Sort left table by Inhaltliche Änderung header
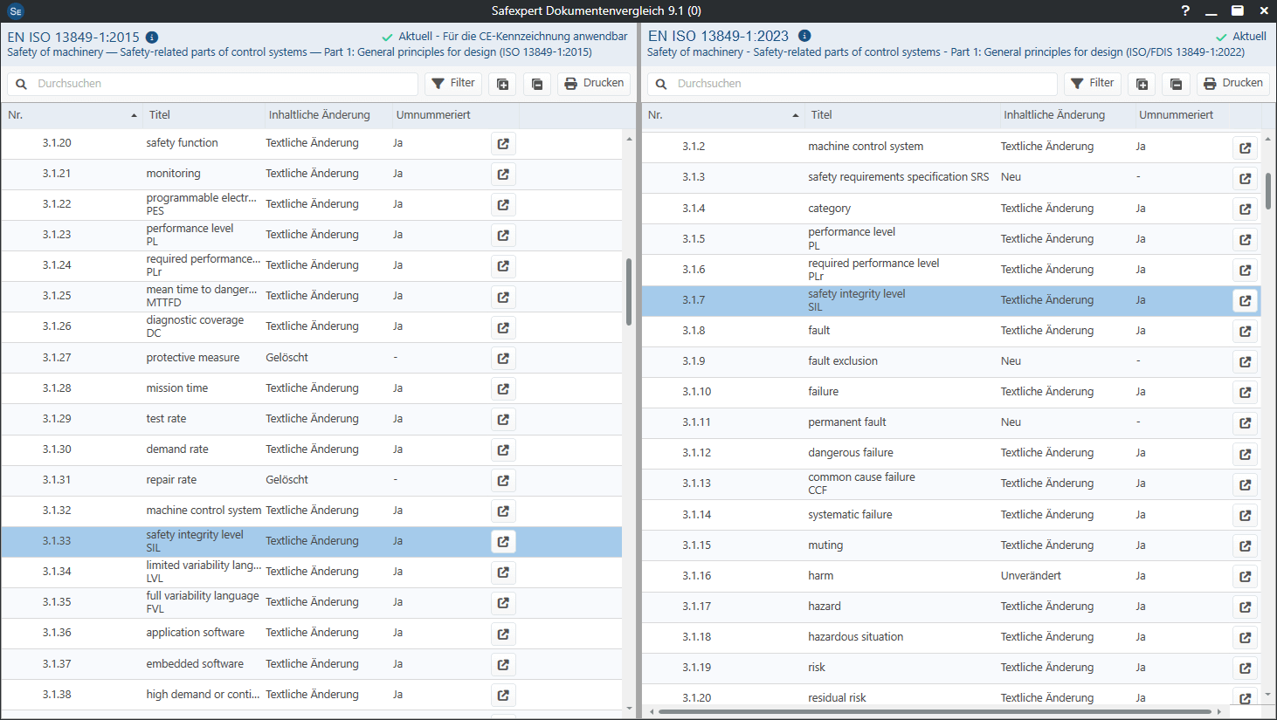 (x=319, y=115)
